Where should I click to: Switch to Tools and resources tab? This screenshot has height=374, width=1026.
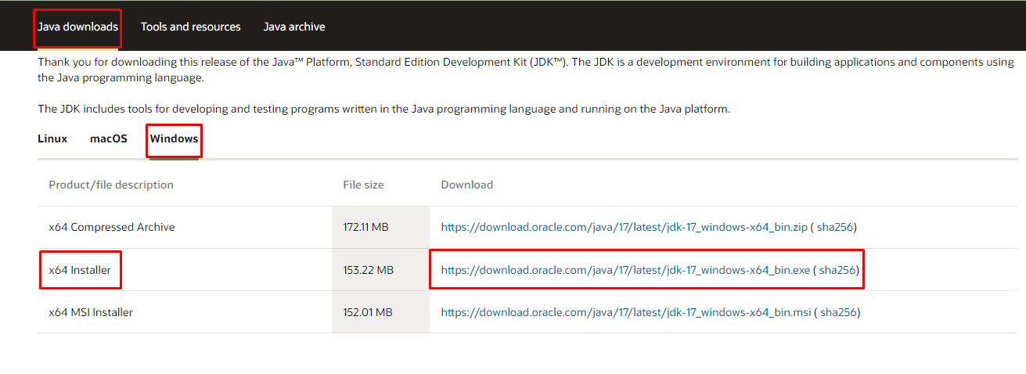pos(190,27)
